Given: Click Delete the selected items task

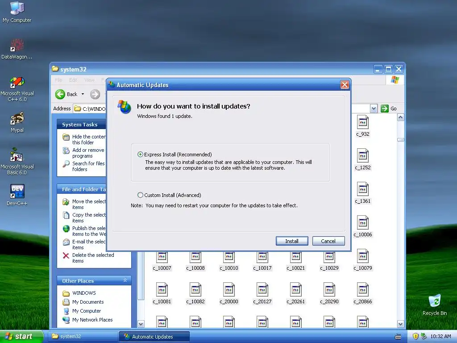Looking at the screenshot, I should click(x=88, y=258).
